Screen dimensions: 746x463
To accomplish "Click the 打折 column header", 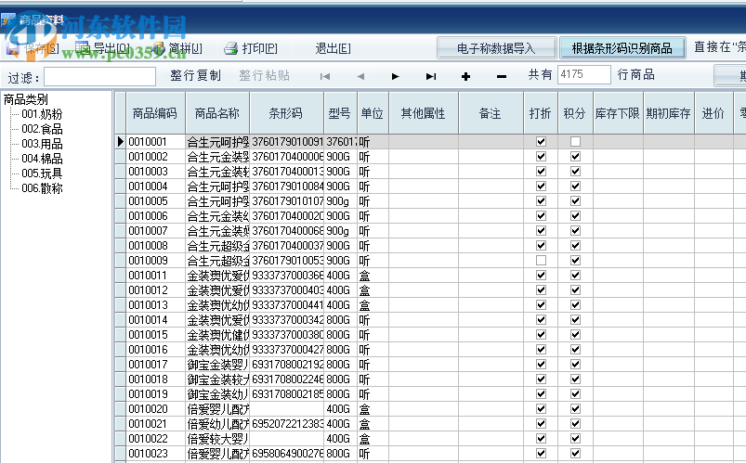I will [541, 113].
